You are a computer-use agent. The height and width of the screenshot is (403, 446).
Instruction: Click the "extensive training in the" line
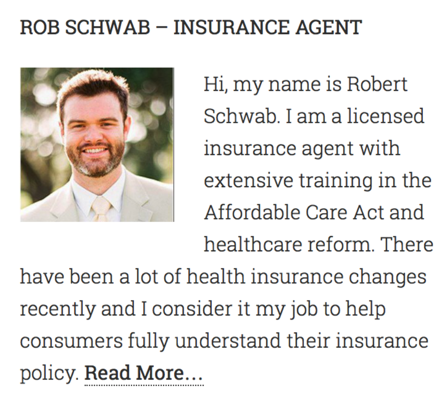coord(318,180)
